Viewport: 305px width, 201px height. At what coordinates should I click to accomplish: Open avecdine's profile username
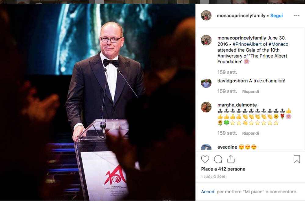pos(227,147)
